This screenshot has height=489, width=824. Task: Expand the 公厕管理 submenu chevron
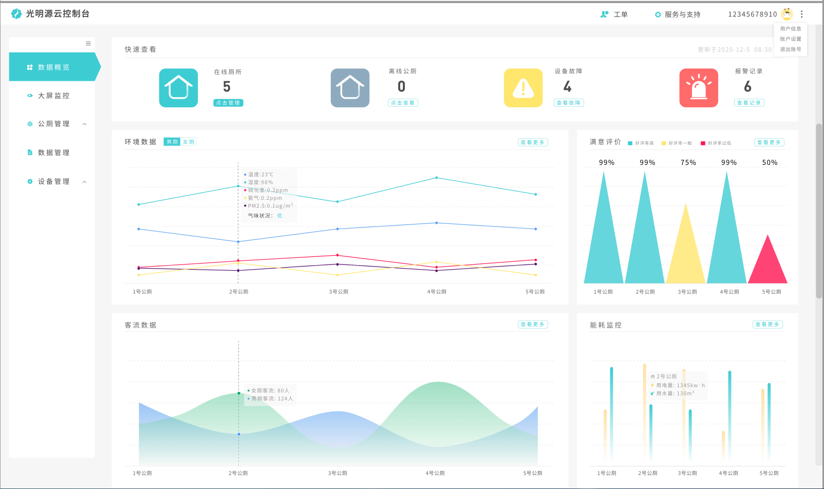(x=85, y=124)
